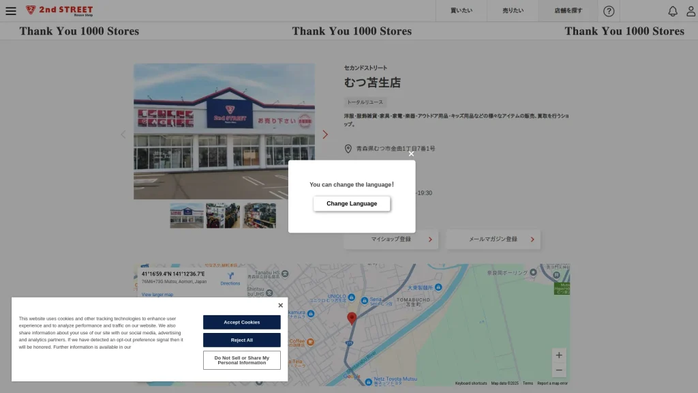698x393 pixels.
Task: Open the notifications bell icon
Action: (673, 11)
